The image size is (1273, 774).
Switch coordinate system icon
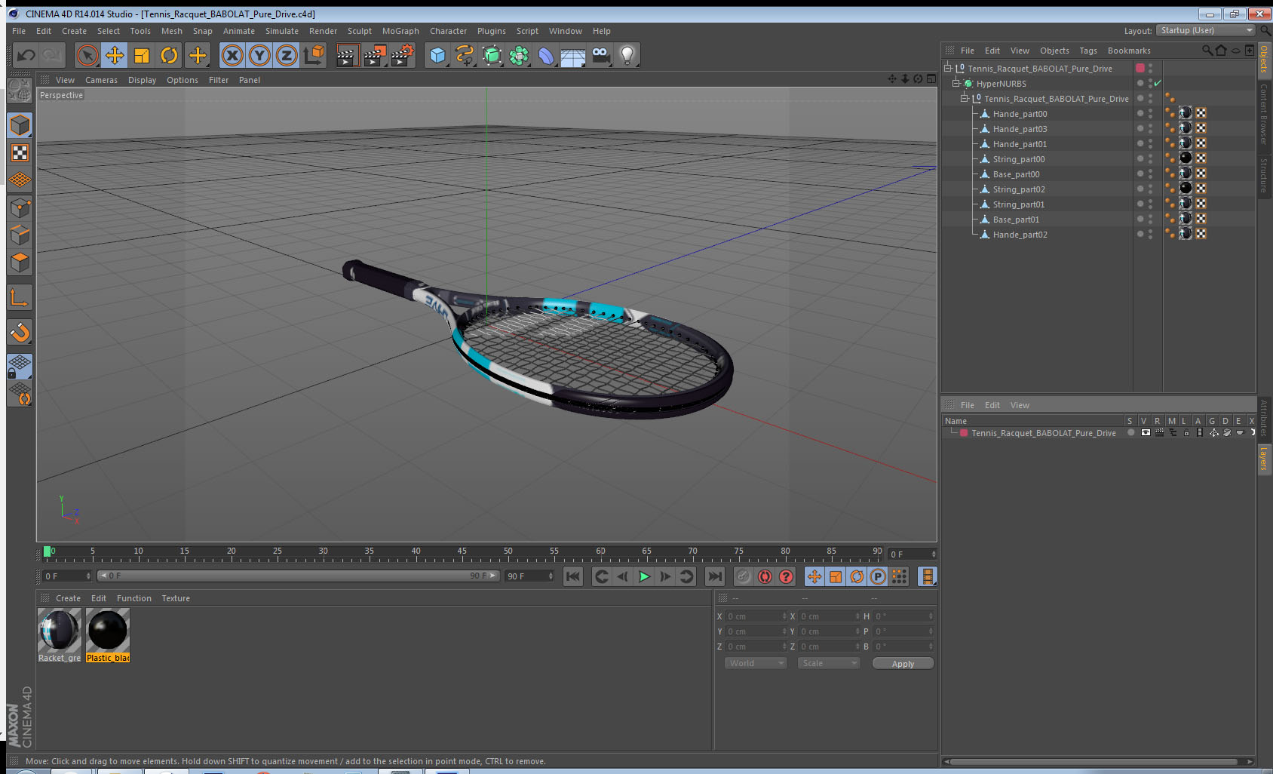pyautogui.click(x=314, y=55)
